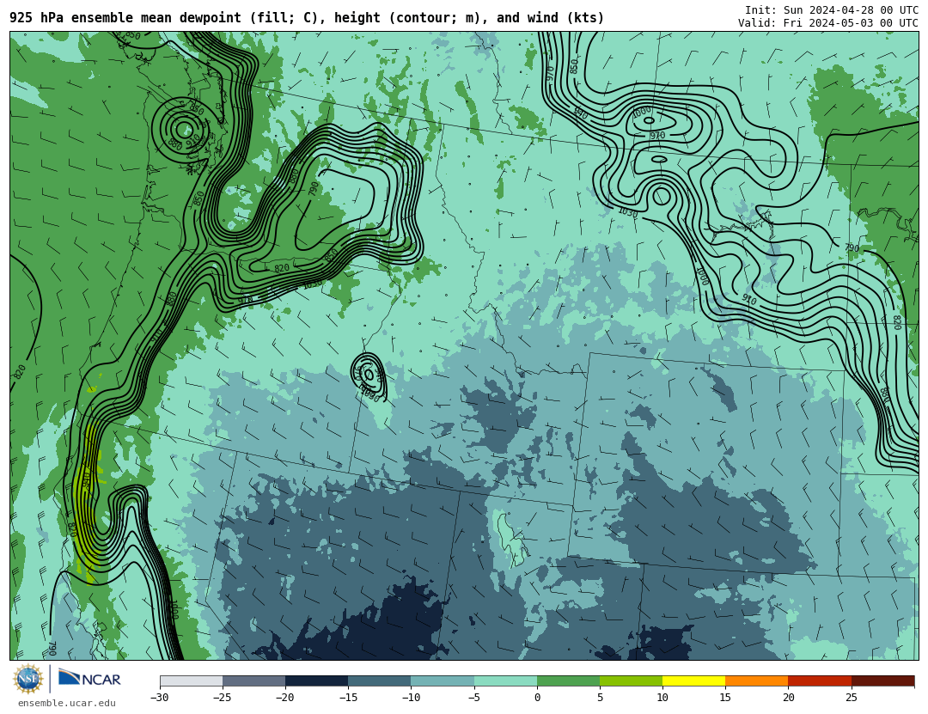Screen dimensions: 928x714
Task: Click the NCAR logo
Action: (x=89, y=678)
